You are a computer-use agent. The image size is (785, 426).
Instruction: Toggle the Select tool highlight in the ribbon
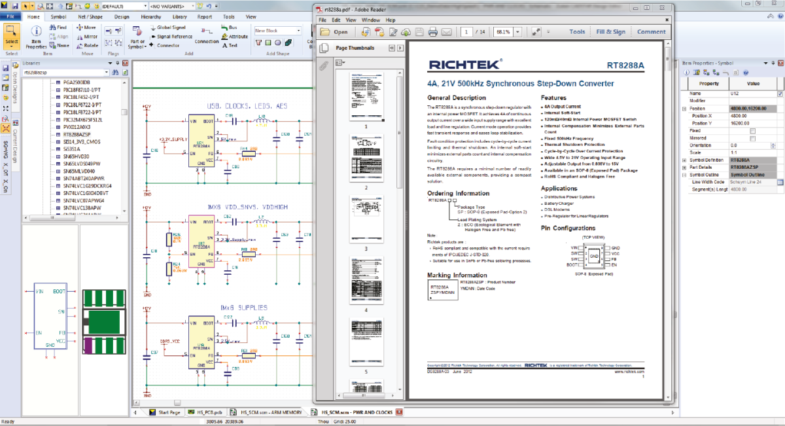point(10,30)
